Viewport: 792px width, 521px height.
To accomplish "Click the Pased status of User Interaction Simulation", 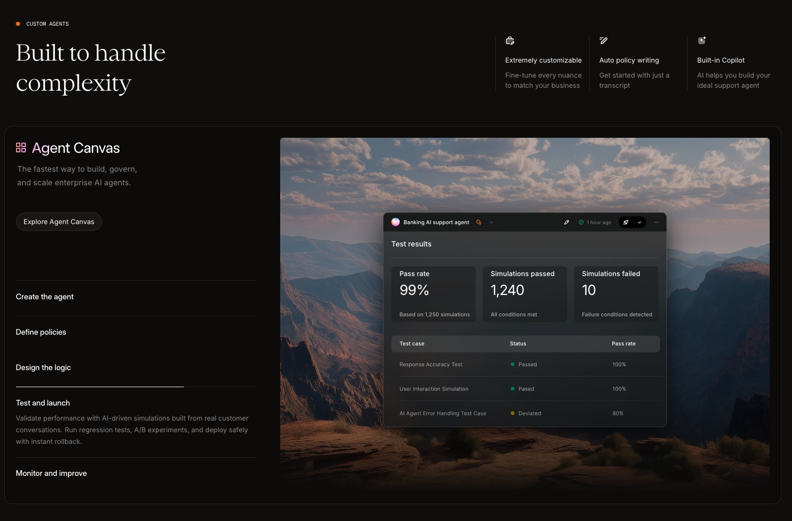I will [522, 389].
